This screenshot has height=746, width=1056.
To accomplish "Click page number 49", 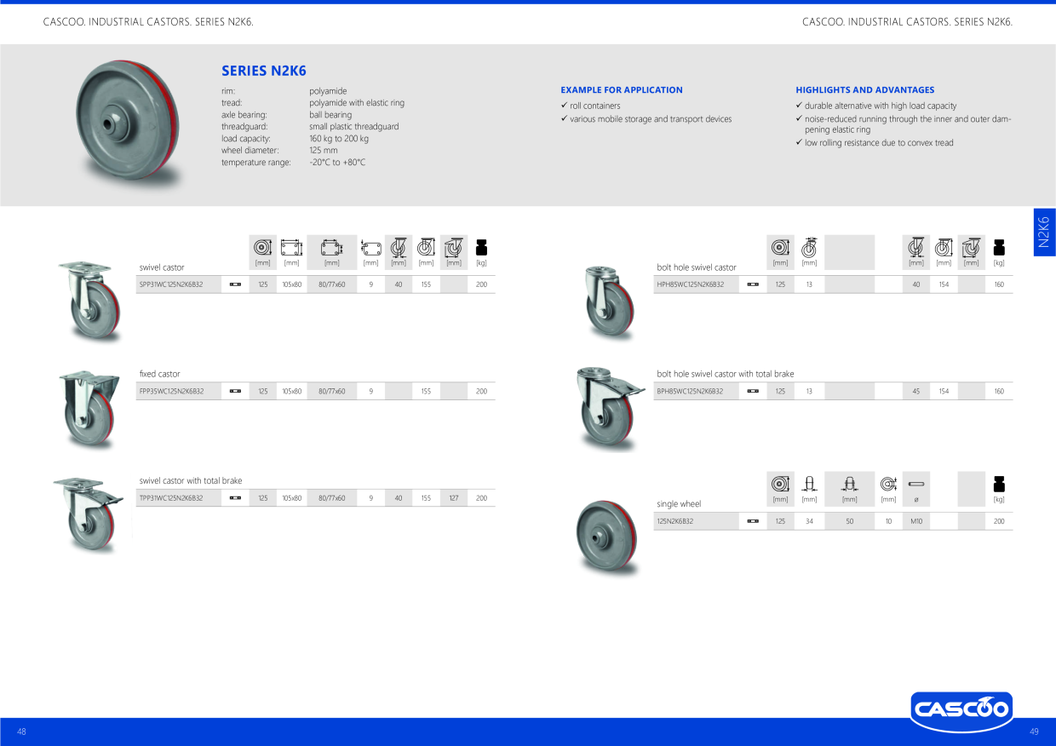I will (x=1034, y=732).
